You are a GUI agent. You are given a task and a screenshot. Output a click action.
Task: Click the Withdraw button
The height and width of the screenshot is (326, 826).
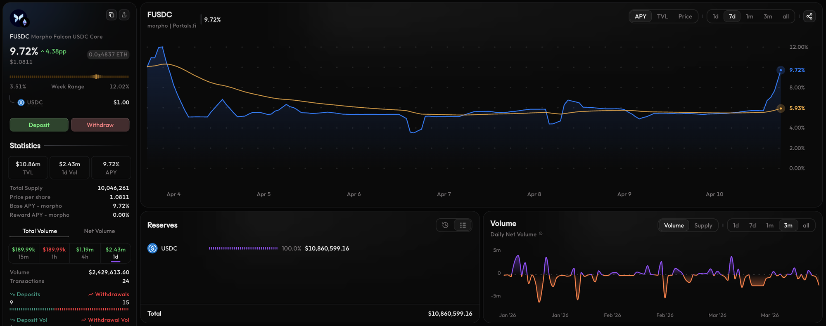point(100,125)
